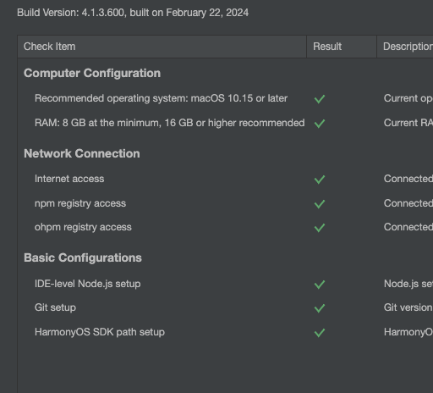
Task: Click the Build Version text line
Action: click(x=133, y=13)
